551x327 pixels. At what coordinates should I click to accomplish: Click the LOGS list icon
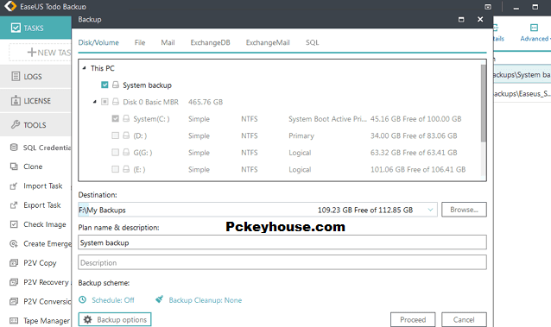[16, 76]
